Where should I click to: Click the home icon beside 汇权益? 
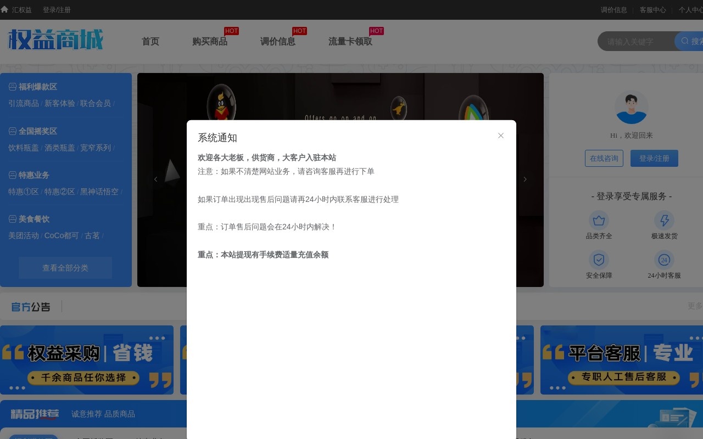tap(5, 9)
